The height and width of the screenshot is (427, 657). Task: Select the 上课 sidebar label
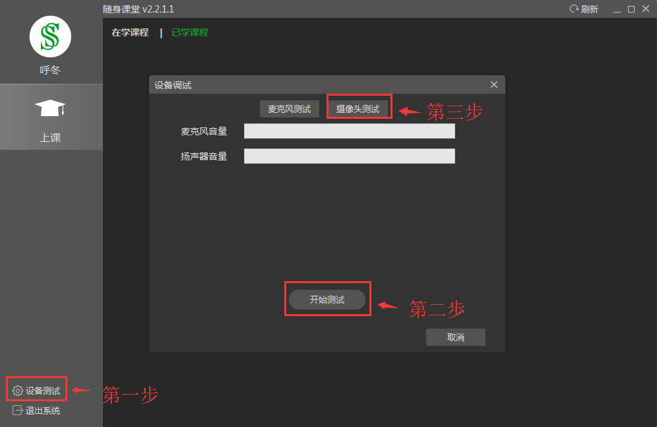[50, 138]
